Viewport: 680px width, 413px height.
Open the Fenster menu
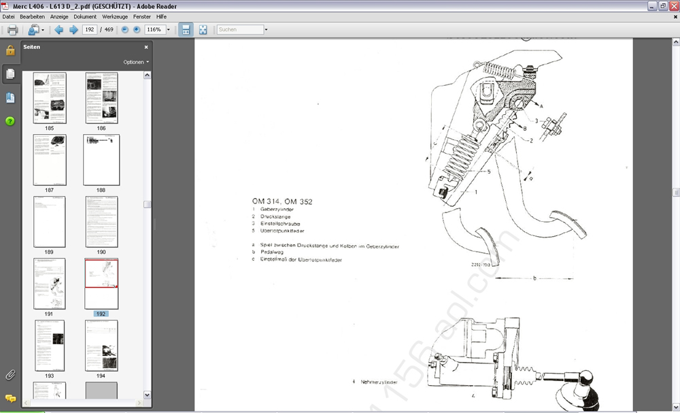pyautogui.click(x=142, y=16)
